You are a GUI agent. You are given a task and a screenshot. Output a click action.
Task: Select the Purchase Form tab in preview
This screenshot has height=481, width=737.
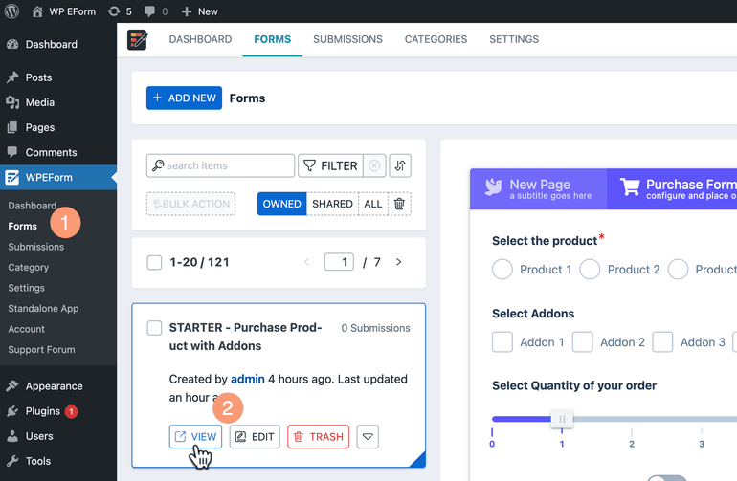click(x=672, y=188)
